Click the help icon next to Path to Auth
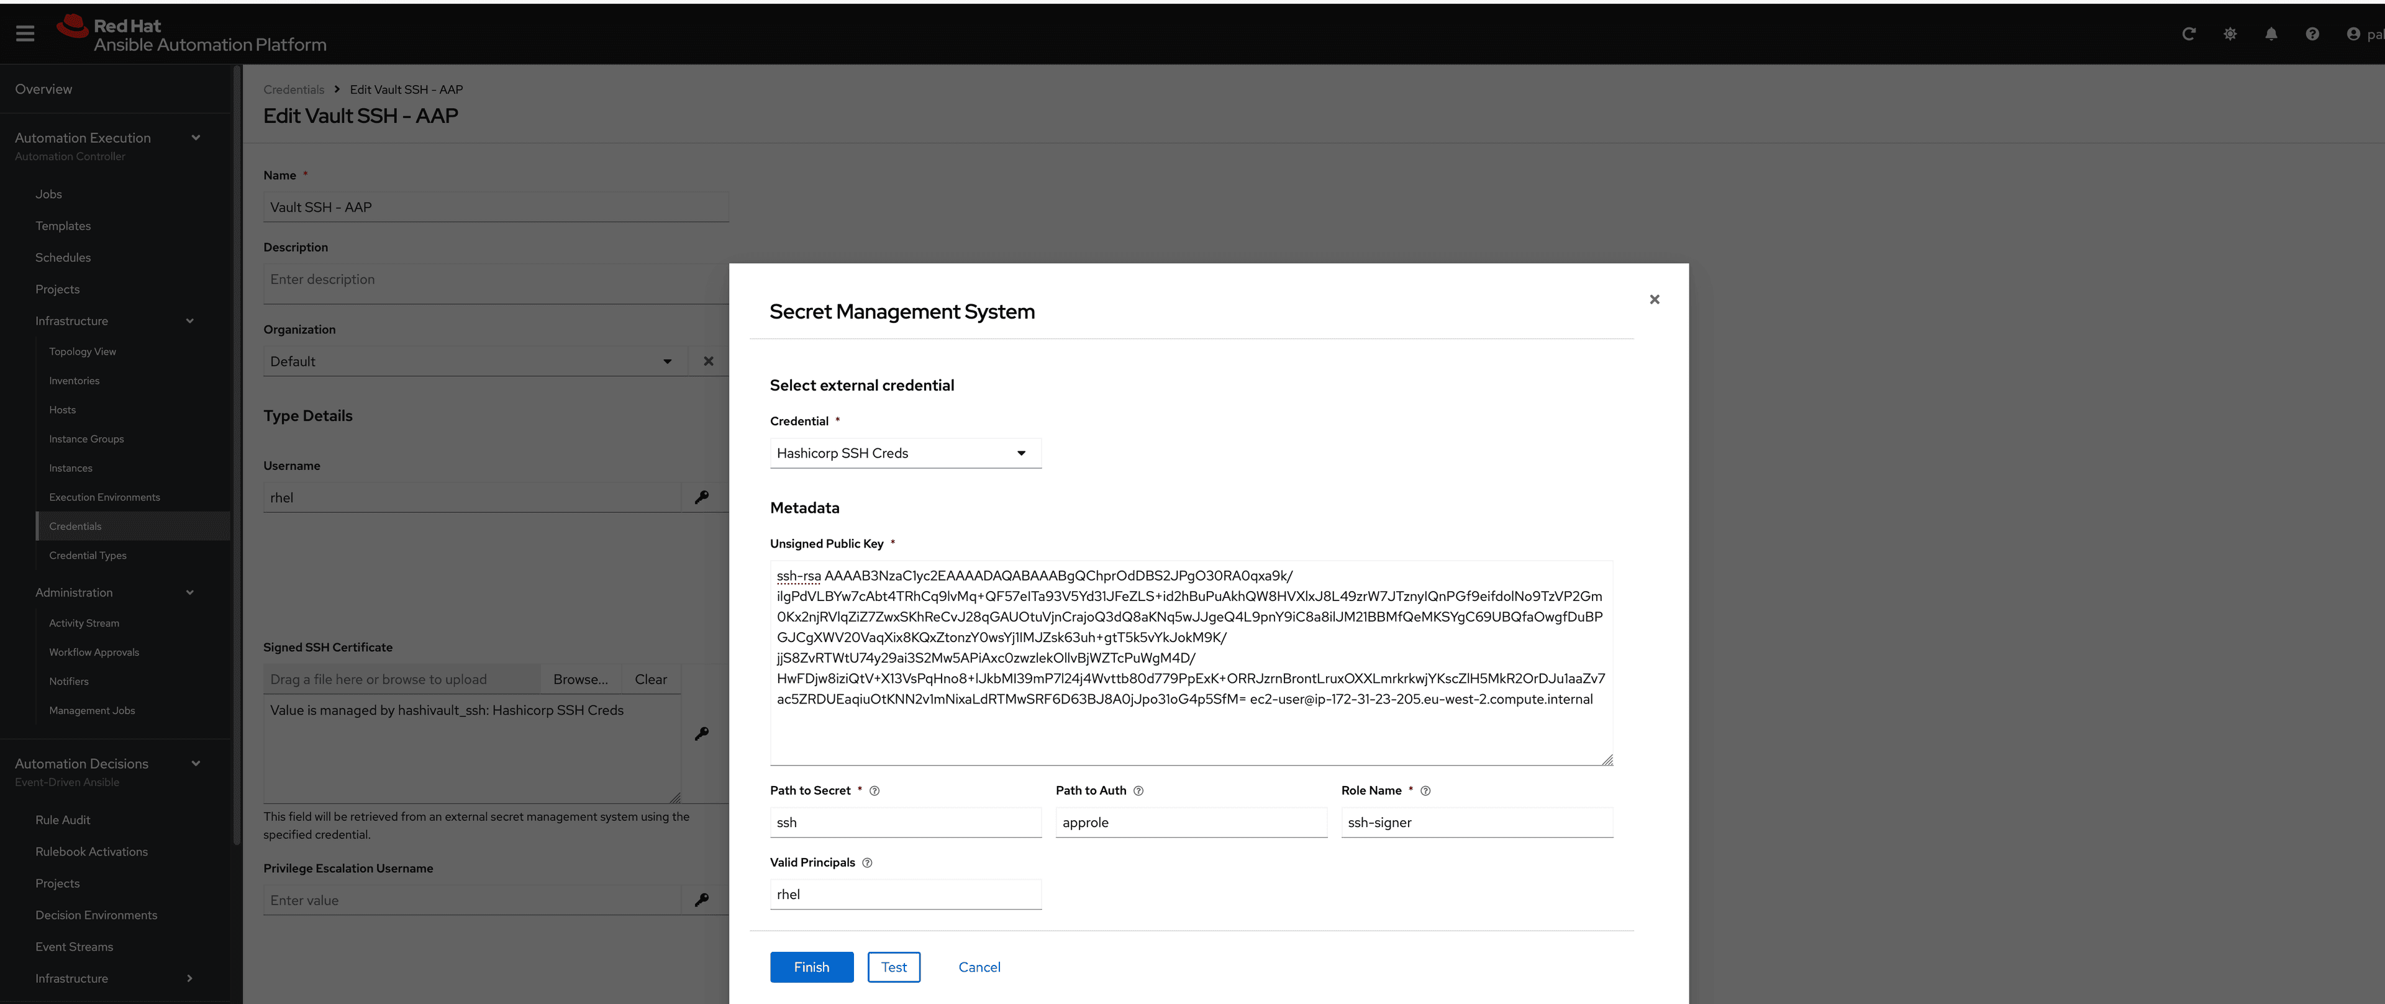This screenshot has width=2385, height=1004. coord(1138,790)
